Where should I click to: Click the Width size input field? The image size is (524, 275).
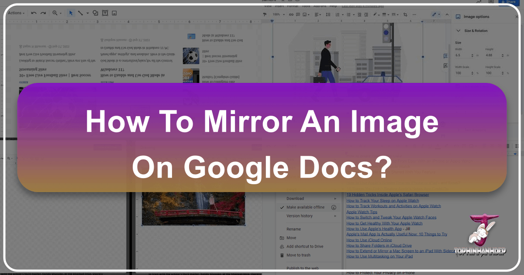(x=462, y=55)
